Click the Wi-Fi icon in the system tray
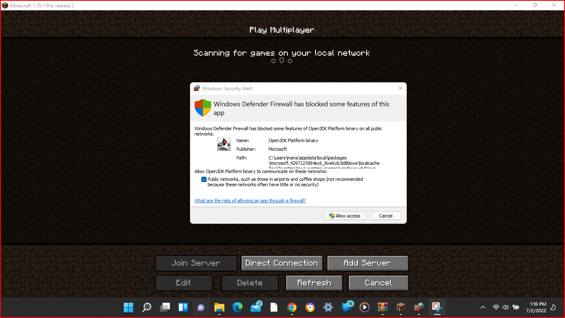This screenshot has width=565, height=318. click(x=496, y=307)
